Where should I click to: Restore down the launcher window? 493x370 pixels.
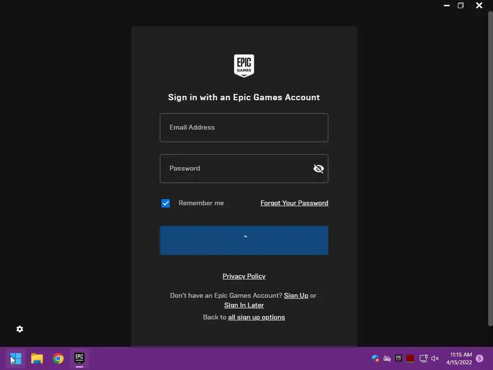click(461, 5)
